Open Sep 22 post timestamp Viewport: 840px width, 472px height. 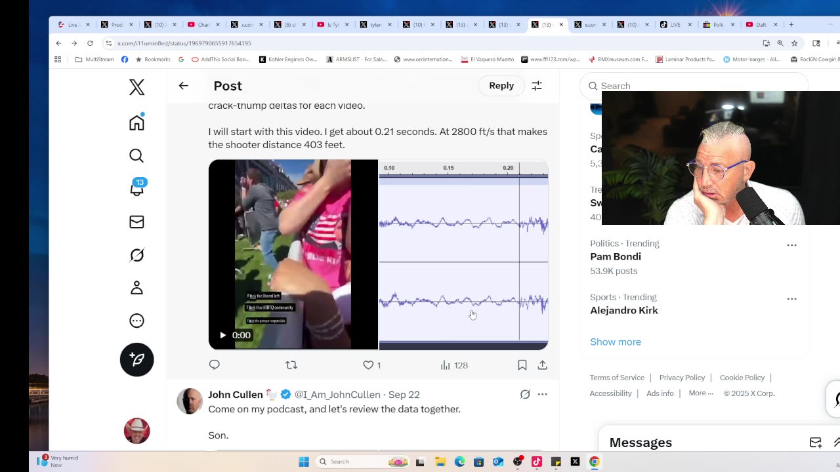click(x=404, y=395)
